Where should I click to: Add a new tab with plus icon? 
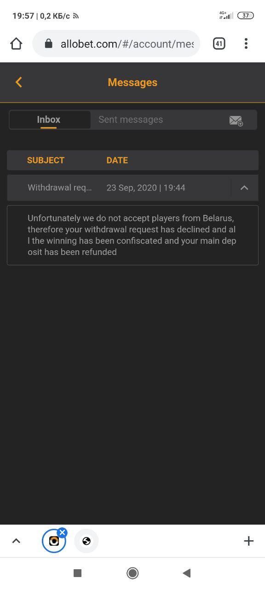[248, 541]
